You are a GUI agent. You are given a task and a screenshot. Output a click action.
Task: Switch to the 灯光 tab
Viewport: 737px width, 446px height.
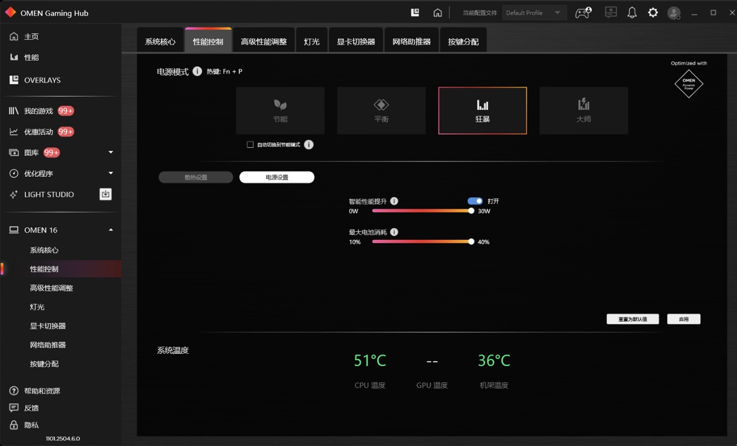312,40
